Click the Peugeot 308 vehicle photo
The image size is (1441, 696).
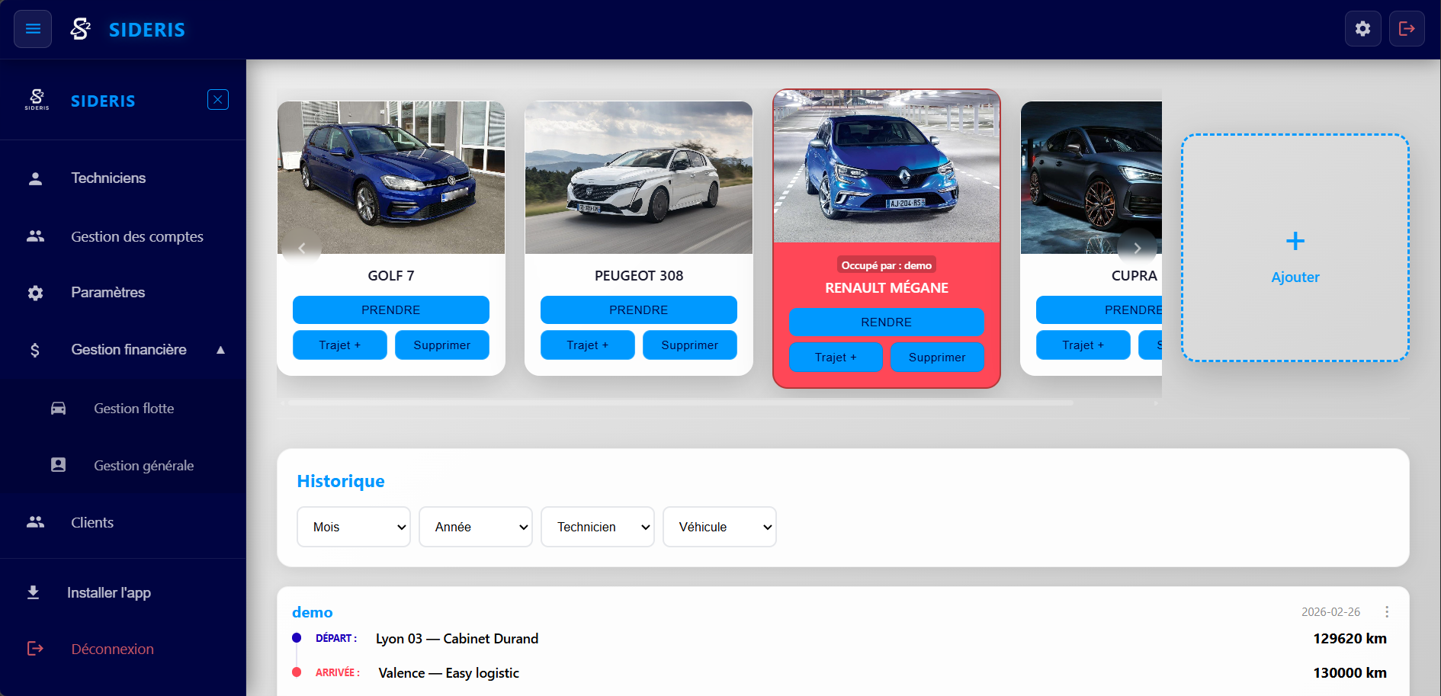pyautogui.click(x=638, y=178)
